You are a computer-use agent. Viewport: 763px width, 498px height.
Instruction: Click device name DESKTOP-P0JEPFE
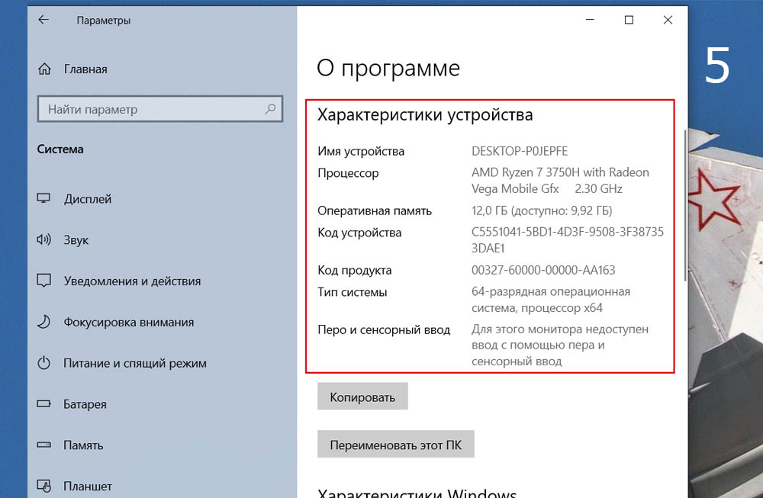point(519,151)
